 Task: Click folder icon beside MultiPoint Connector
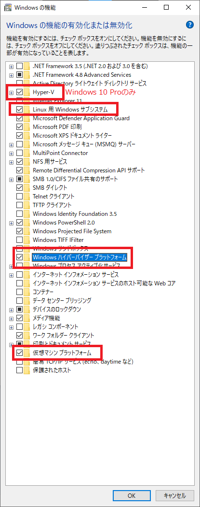click(x=27, y=153)
